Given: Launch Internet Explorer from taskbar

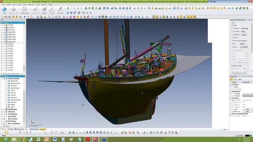Looking at the screenshot, I should click(x=6, y=139).
